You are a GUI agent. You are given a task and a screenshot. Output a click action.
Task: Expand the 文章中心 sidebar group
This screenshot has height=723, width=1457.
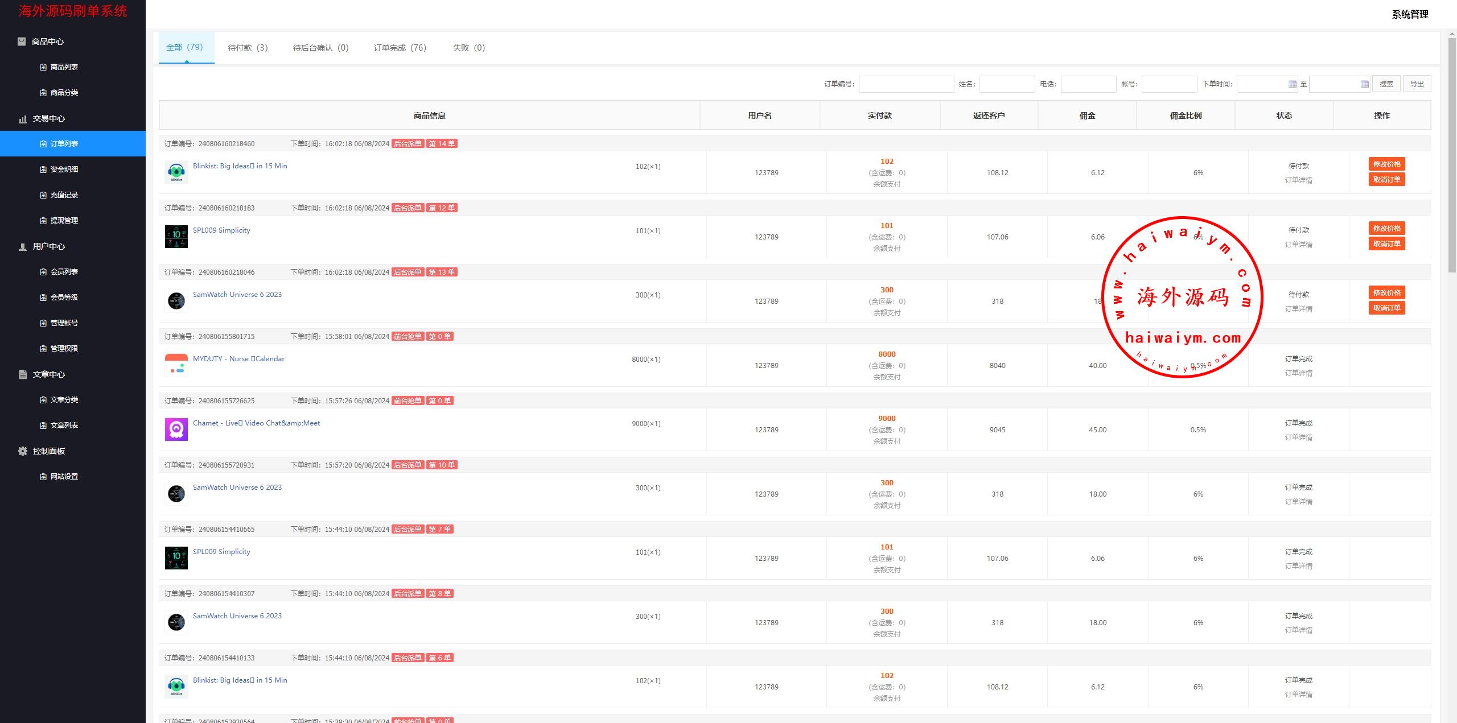click(49, 374)
